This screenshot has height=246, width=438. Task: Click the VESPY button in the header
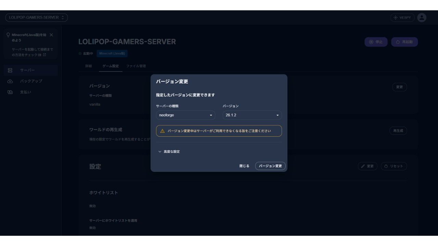click(x=402, y=17)
